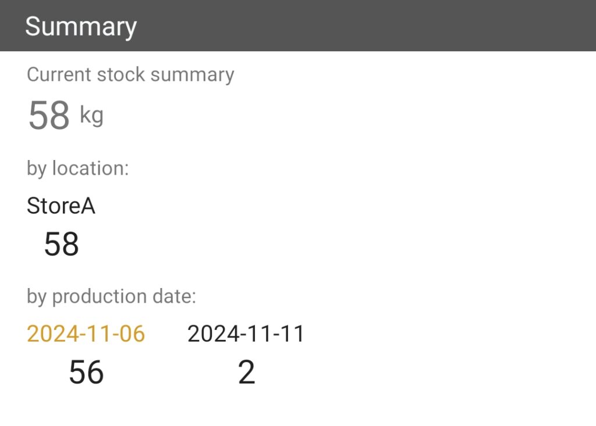
Task: Select the by production date heading text
Action: click(x=111, y=296)
